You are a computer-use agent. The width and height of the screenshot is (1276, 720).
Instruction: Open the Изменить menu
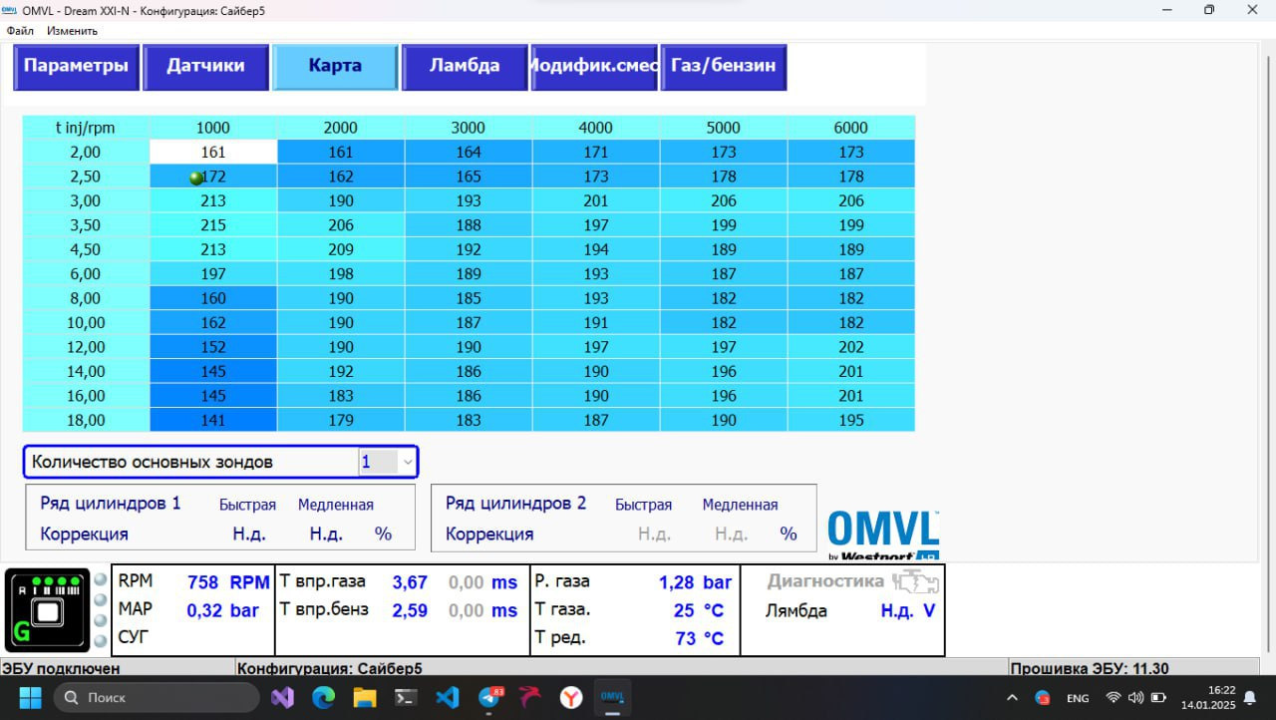point(72,31)
